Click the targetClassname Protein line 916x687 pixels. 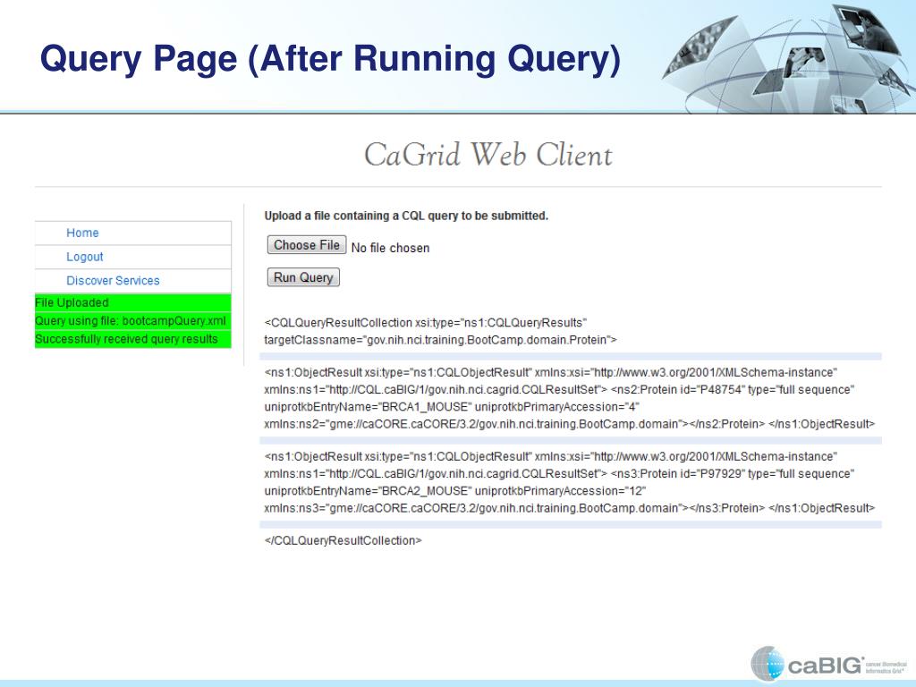(440, 339)
